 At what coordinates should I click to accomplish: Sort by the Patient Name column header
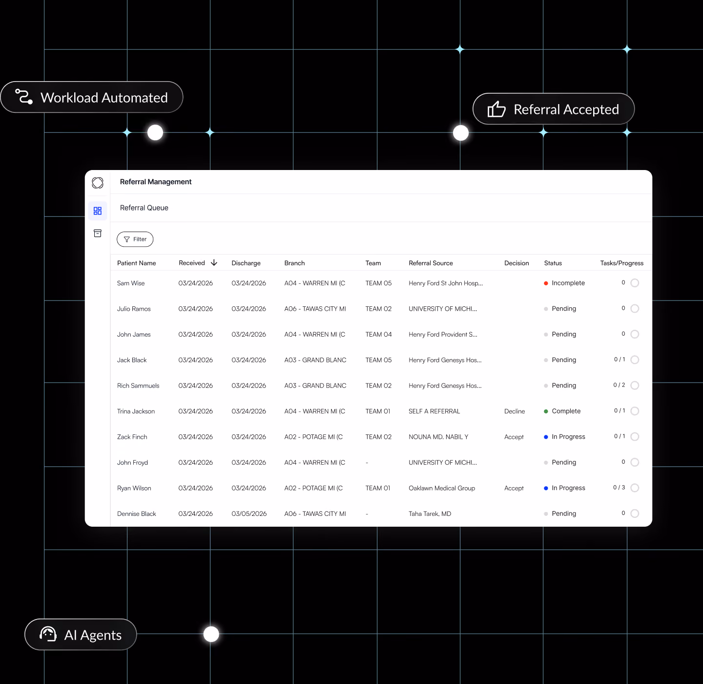pyautogui.click(x=136, y=263)
